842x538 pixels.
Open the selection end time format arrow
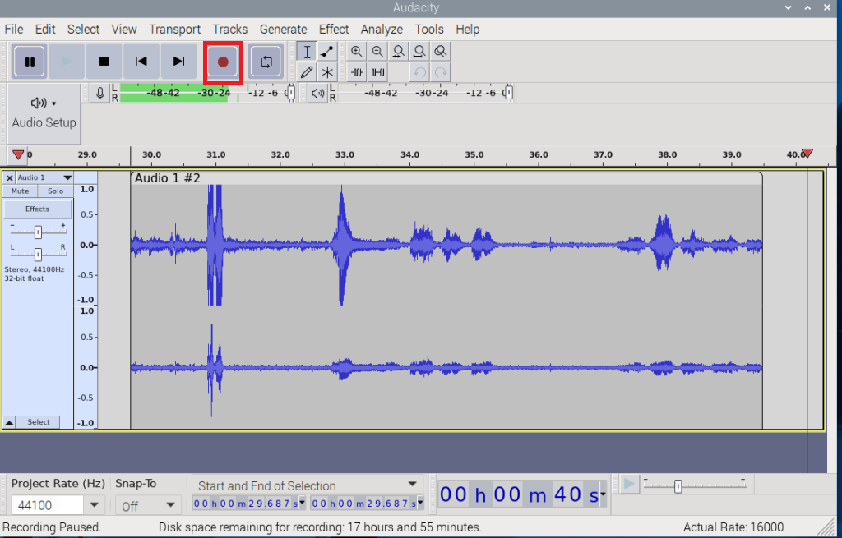tap(420, 503)
